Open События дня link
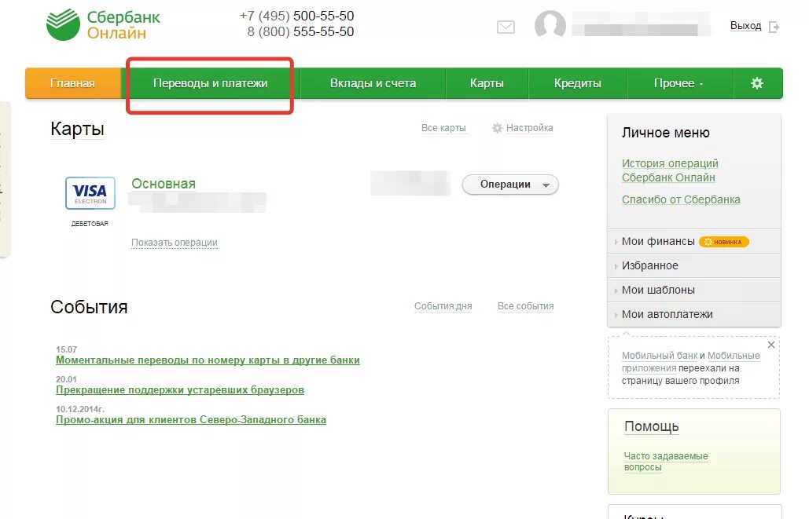Image resolution: width=809 pixels, height=519 pixels. pos(443,306)
